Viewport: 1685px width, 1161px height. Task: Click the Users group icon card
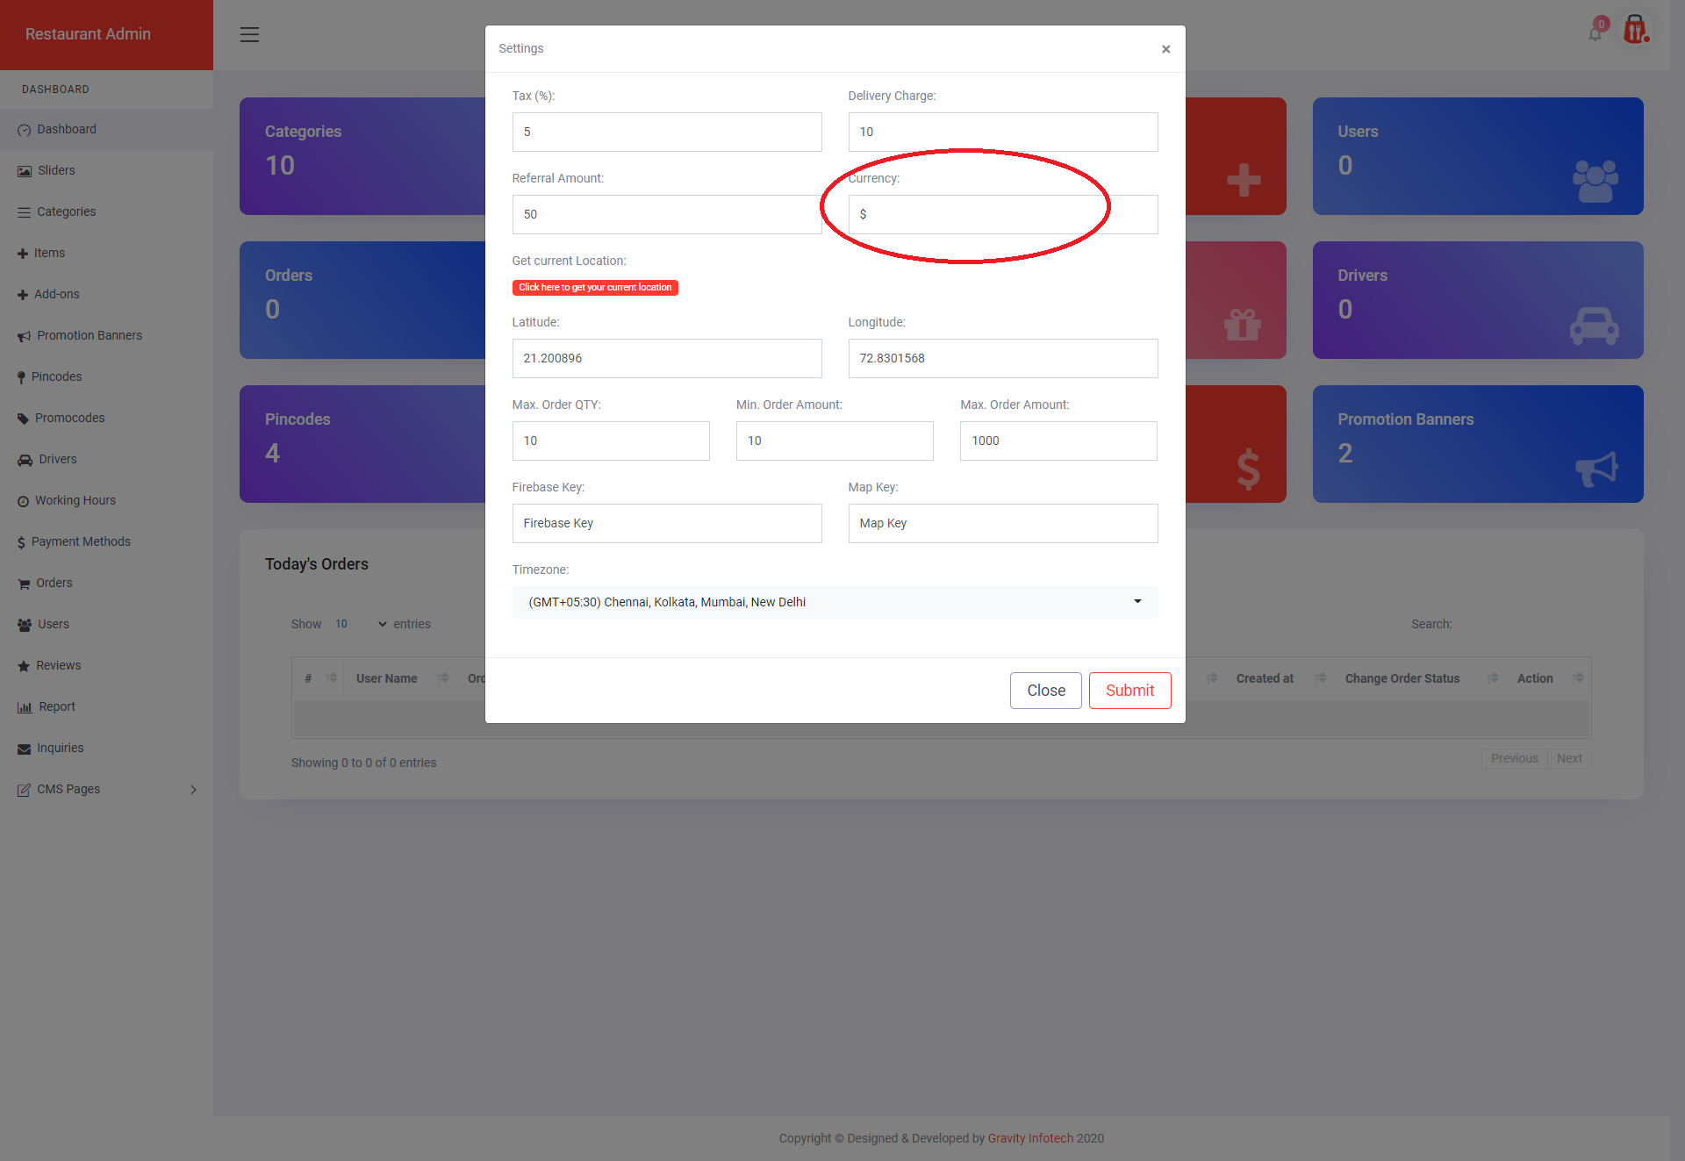pos(1595,181)
